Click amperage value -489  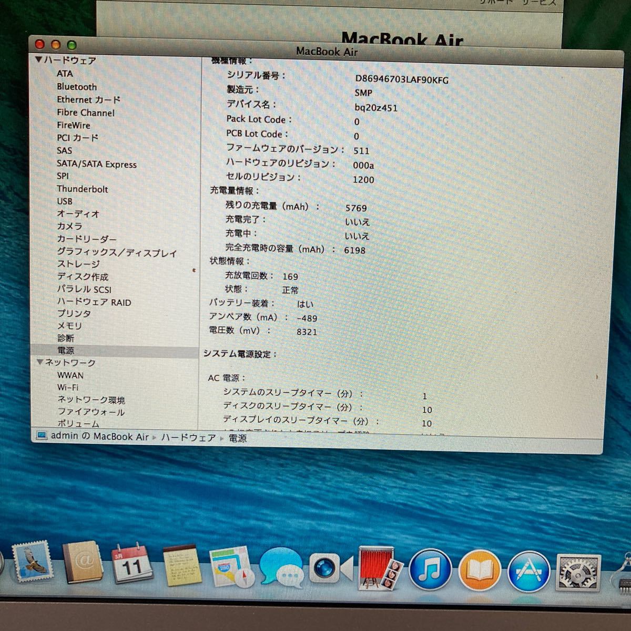click(x=307, y=318)
